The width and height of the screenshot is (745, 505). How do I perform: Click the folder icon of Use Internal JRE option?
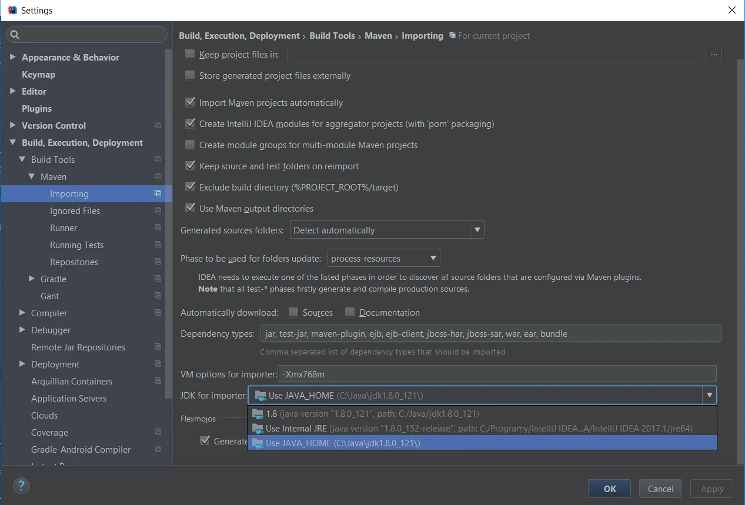click(x=258, y=429)
